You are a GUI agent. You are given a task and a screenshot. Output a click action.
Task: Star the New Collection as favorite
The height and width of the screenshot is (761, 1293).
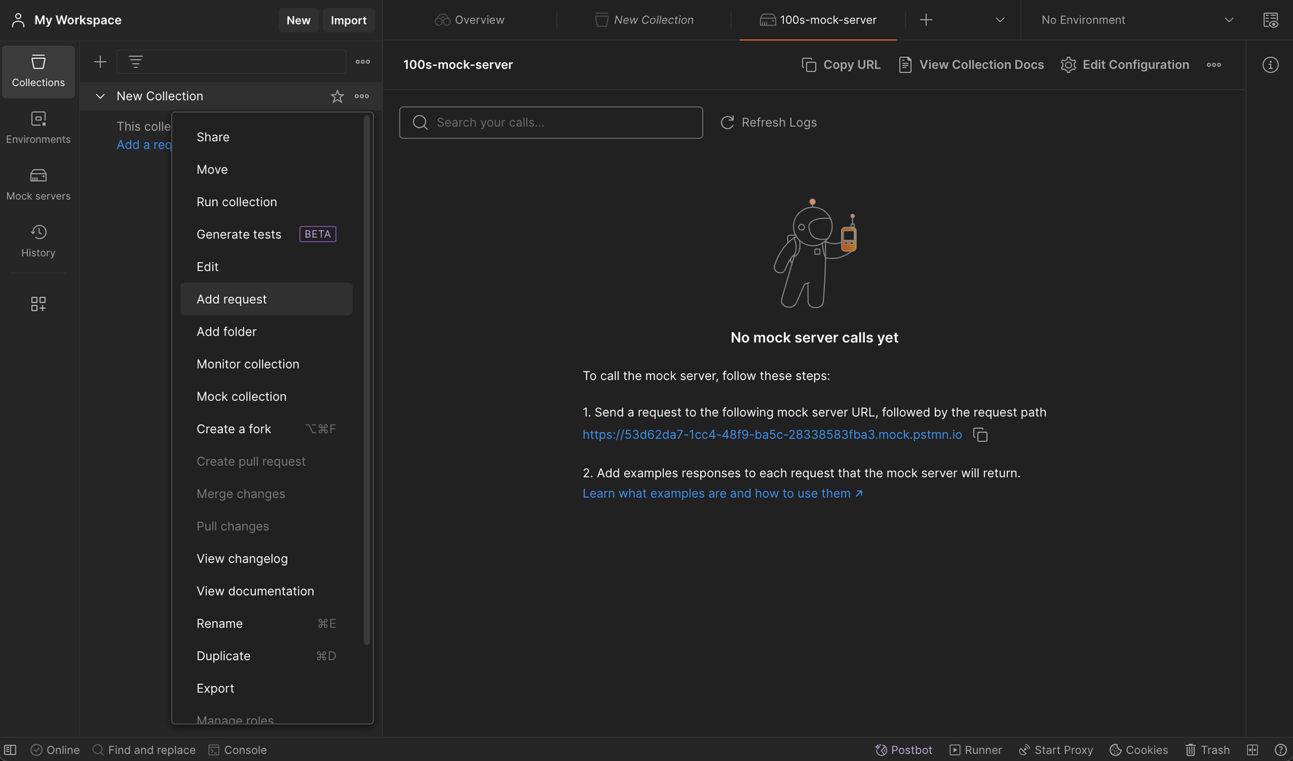click(x=337, y=96)
